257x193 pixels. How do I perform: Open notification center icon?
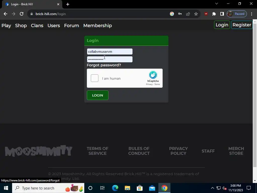249,188
